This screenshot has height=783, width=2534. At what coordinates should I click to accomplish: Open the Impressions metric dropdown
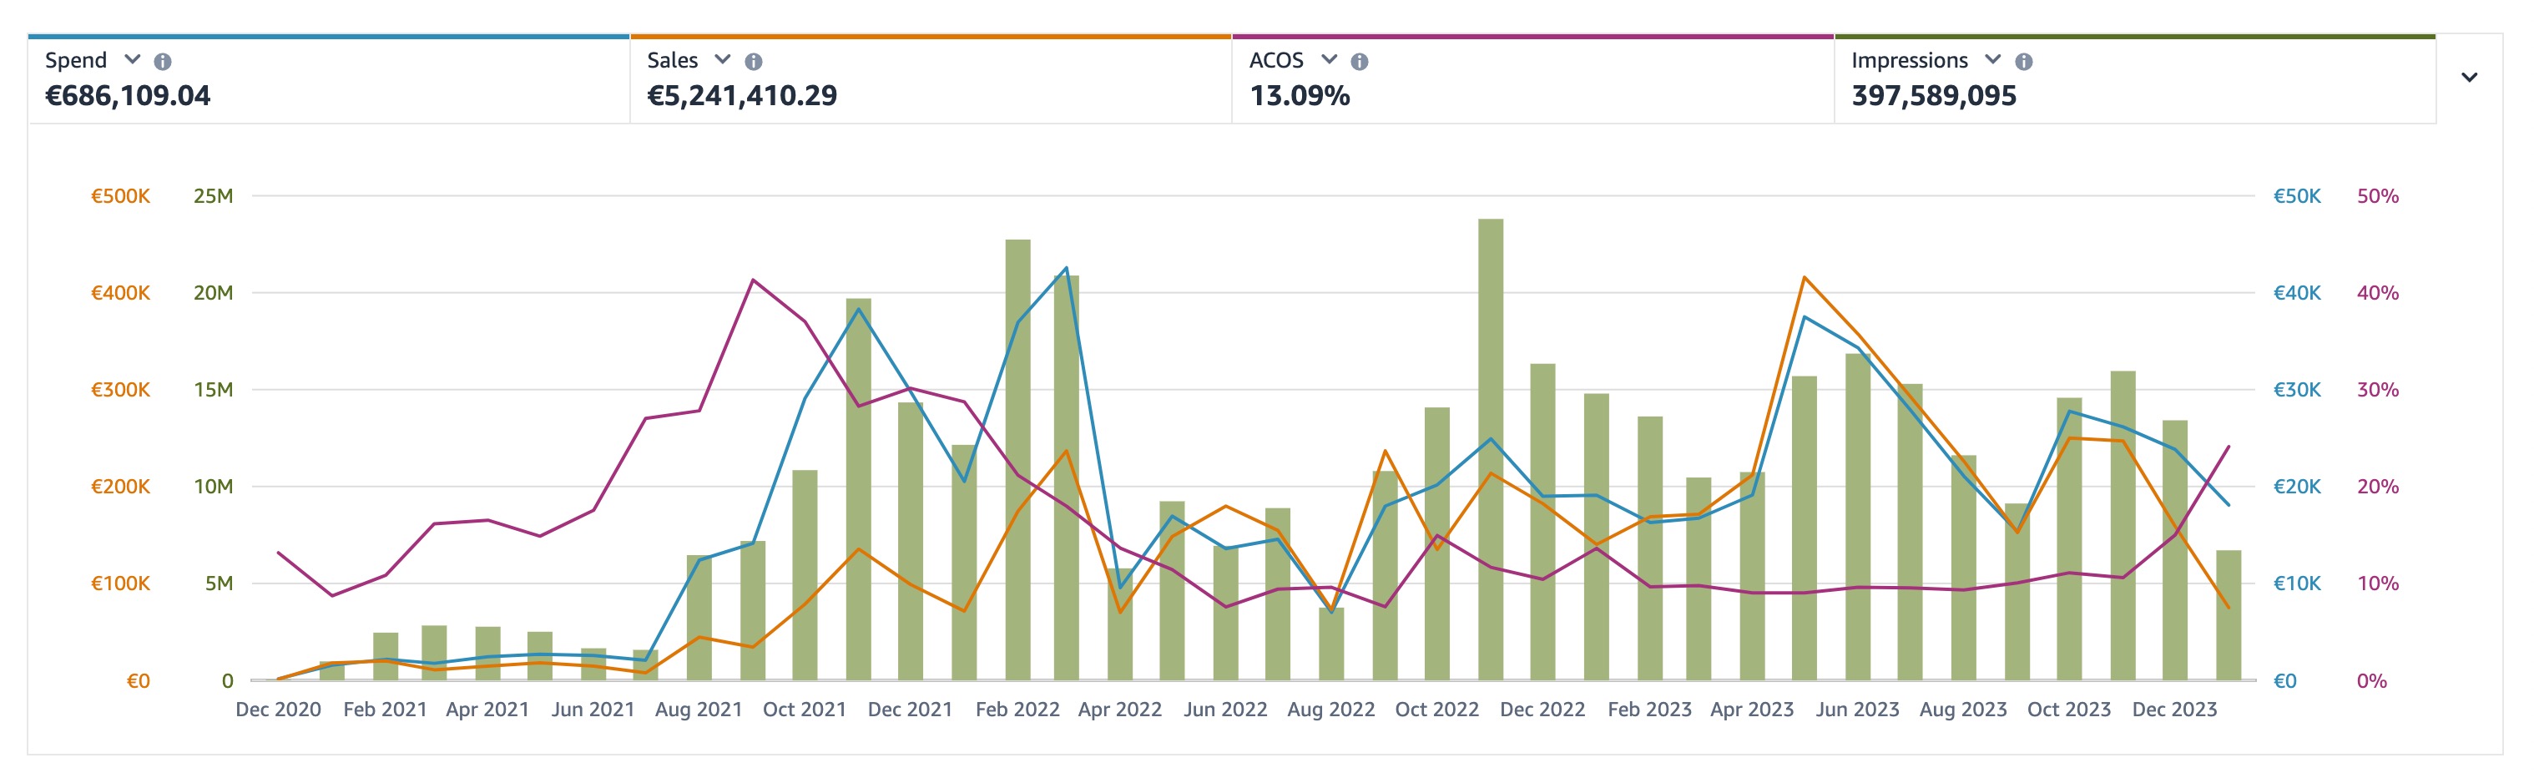(x=1993, y=60)
